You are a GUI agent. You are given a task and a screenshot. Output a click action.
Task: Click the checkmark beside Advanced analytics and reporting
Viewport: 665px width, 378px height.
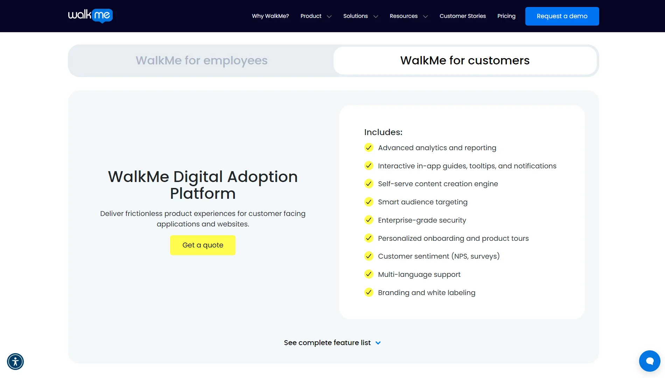[x=369, y=148]
